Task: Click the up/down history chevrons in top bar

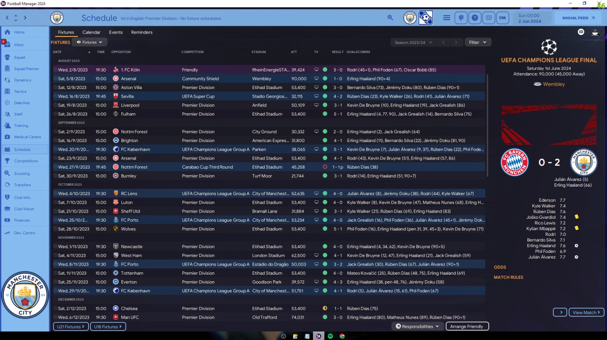Action: 16,18
